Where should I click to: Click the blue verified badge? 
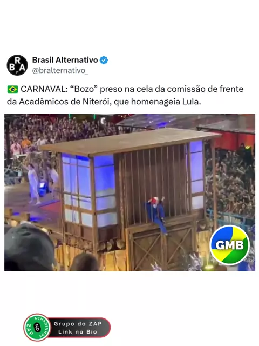tap(104, 60)
